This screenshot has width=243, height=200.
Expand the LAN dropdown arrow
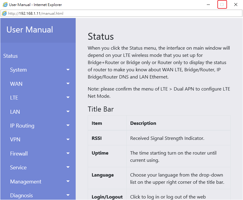(68, 112)
